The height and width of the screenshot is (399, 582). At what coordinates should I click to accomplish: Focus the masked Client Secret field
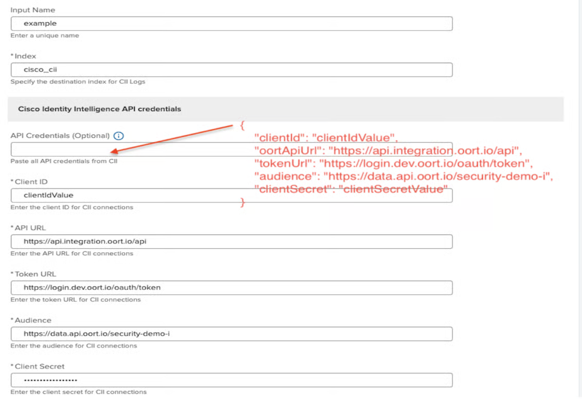coord(231,379)
